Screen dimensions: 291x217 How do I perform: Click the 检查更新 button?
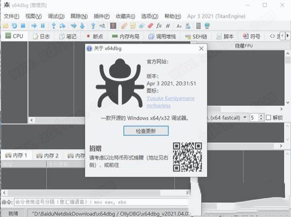pos(146,131)
